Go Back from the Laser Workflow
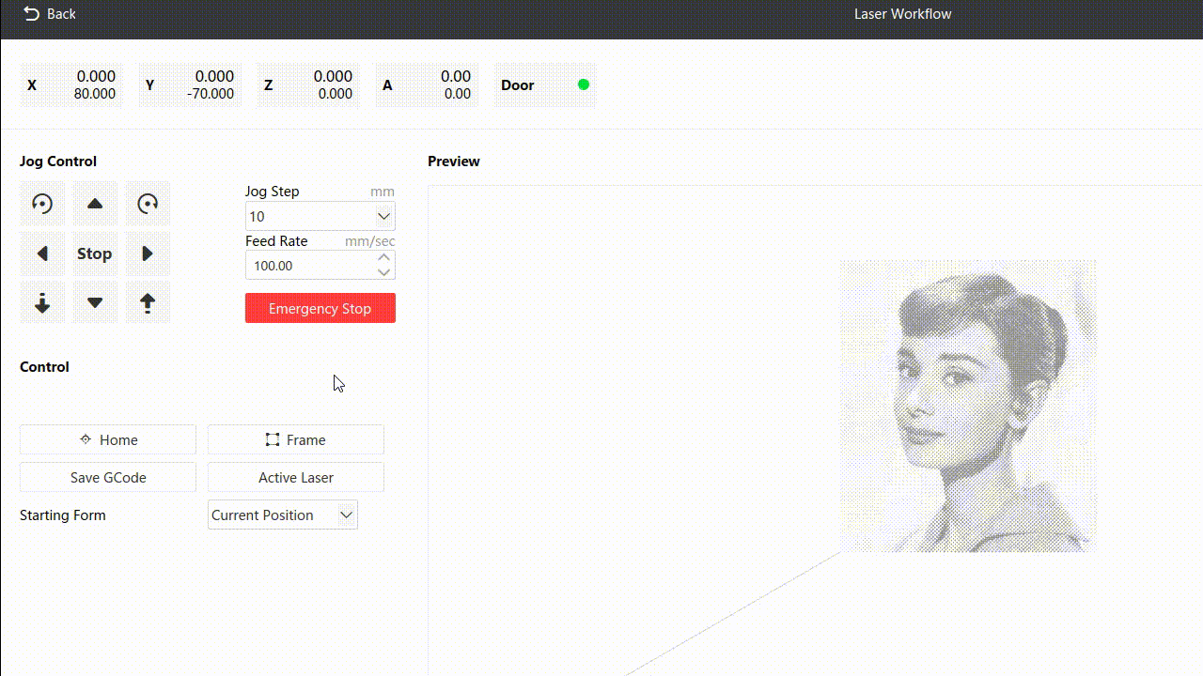The height and width of the screenshot is (676, 1203). pyautogui.click(x=49, y=14)
